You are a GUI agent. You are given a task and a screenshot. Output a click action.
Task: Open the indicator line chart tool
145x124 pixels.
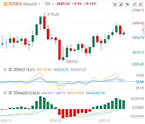pos(115,4)
